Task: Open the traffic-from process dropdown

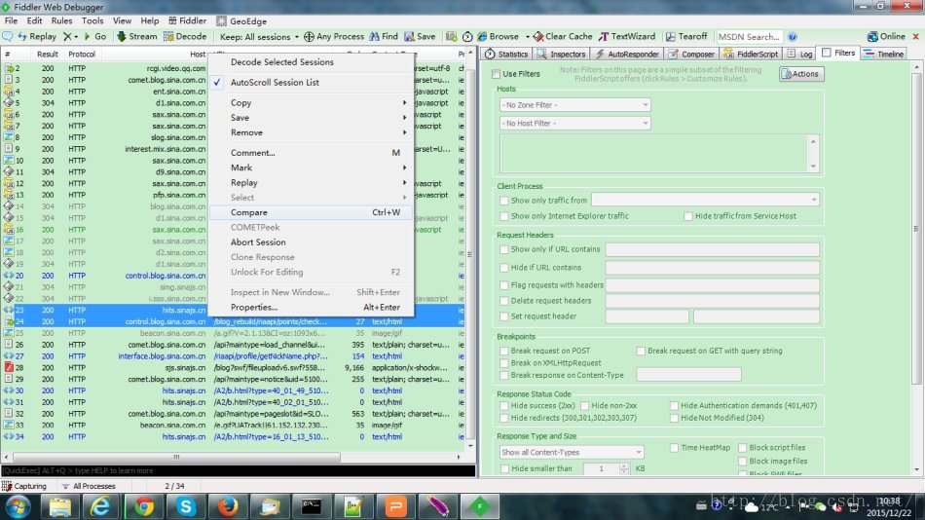Action: click(x=706, y=200)
